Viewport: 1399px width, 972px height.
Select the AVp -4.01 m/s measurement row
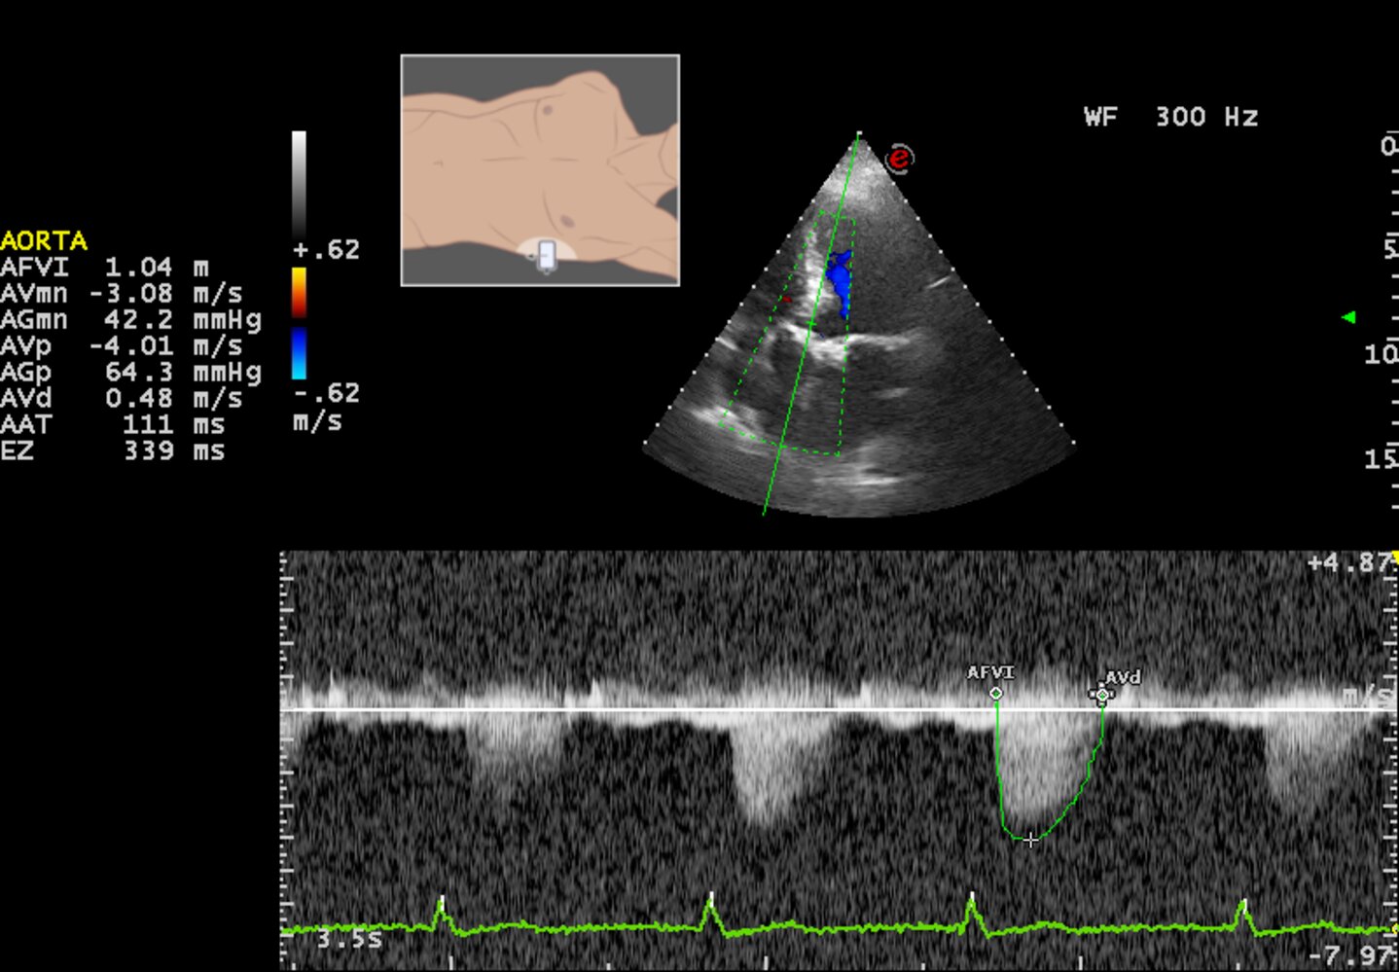point(122,345)
